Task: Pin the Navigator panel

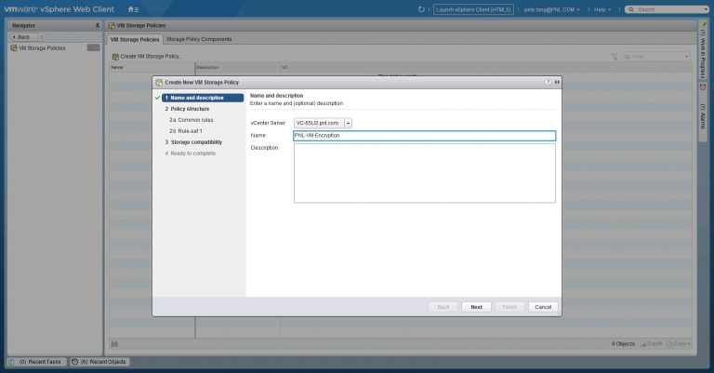Action: tap(97, 25)
